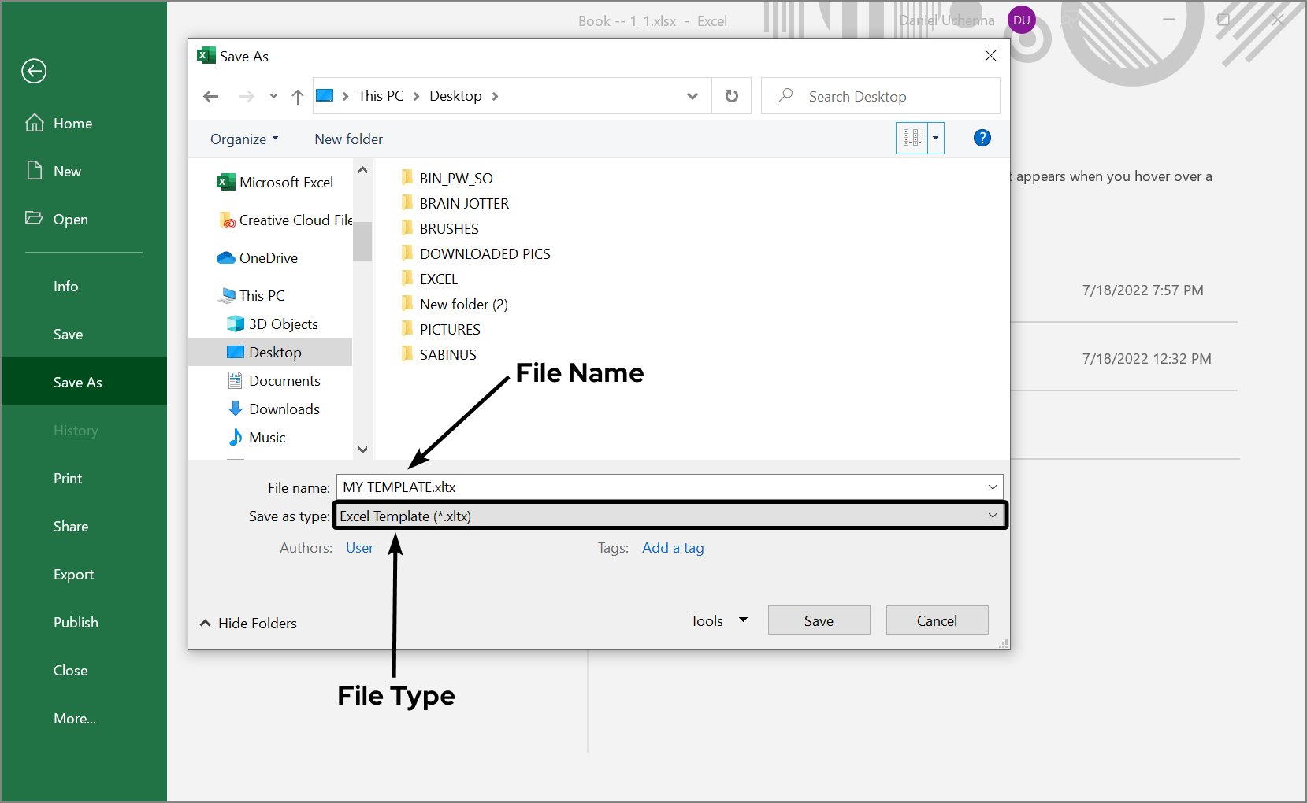Open the Save as type dropdown

[991, 516]
